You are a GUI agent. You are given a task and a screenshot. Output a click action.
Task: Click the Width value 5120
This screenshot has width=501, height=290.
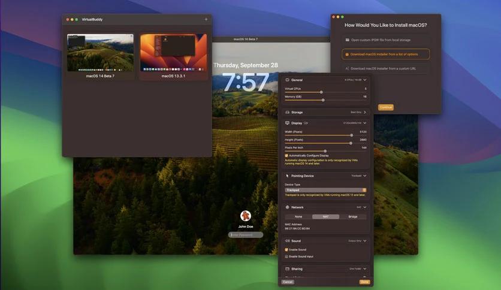pyautogui.click(x=363, y=132)
